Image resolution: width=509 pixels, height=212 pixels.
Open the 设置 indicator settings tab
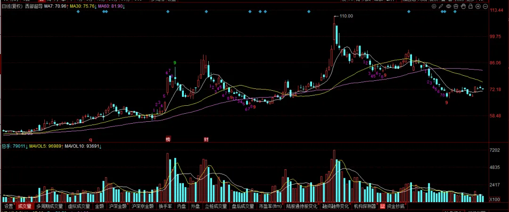point(9,206)
